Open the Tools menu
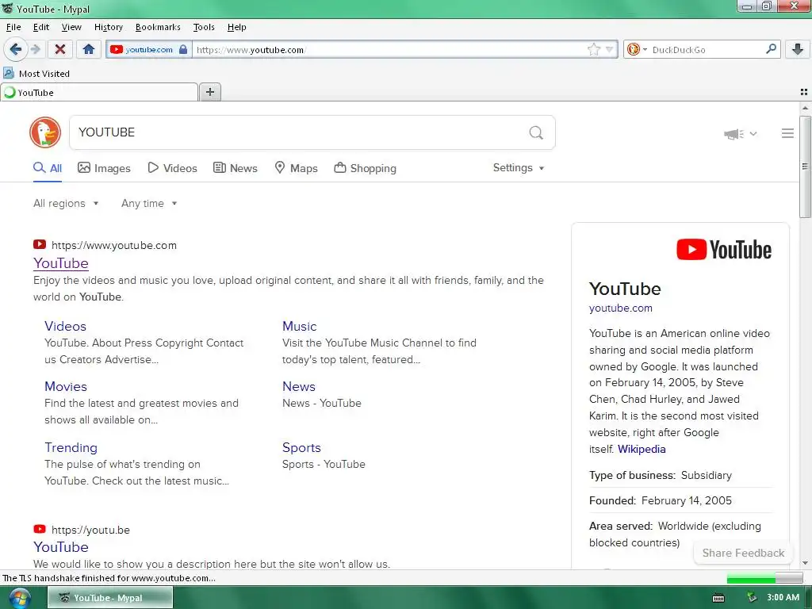812x609 pixels. pos(204,27)
